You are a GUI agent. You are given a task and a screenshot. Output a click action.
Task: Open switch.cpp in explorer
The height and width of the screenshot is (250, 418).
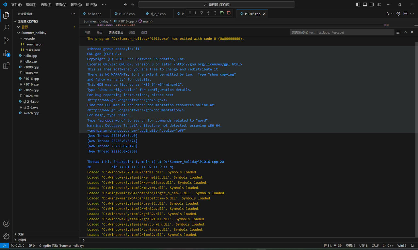[31, 113]
